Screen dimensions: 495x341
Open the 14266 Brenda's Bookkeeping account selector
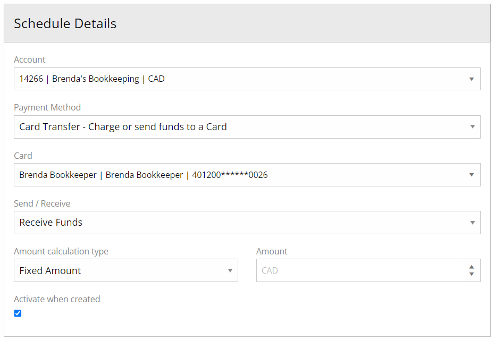point(247,79)
